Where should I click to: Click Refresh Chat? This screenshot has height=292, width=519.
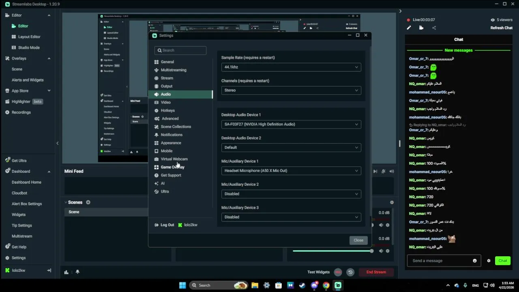(502, 28)
